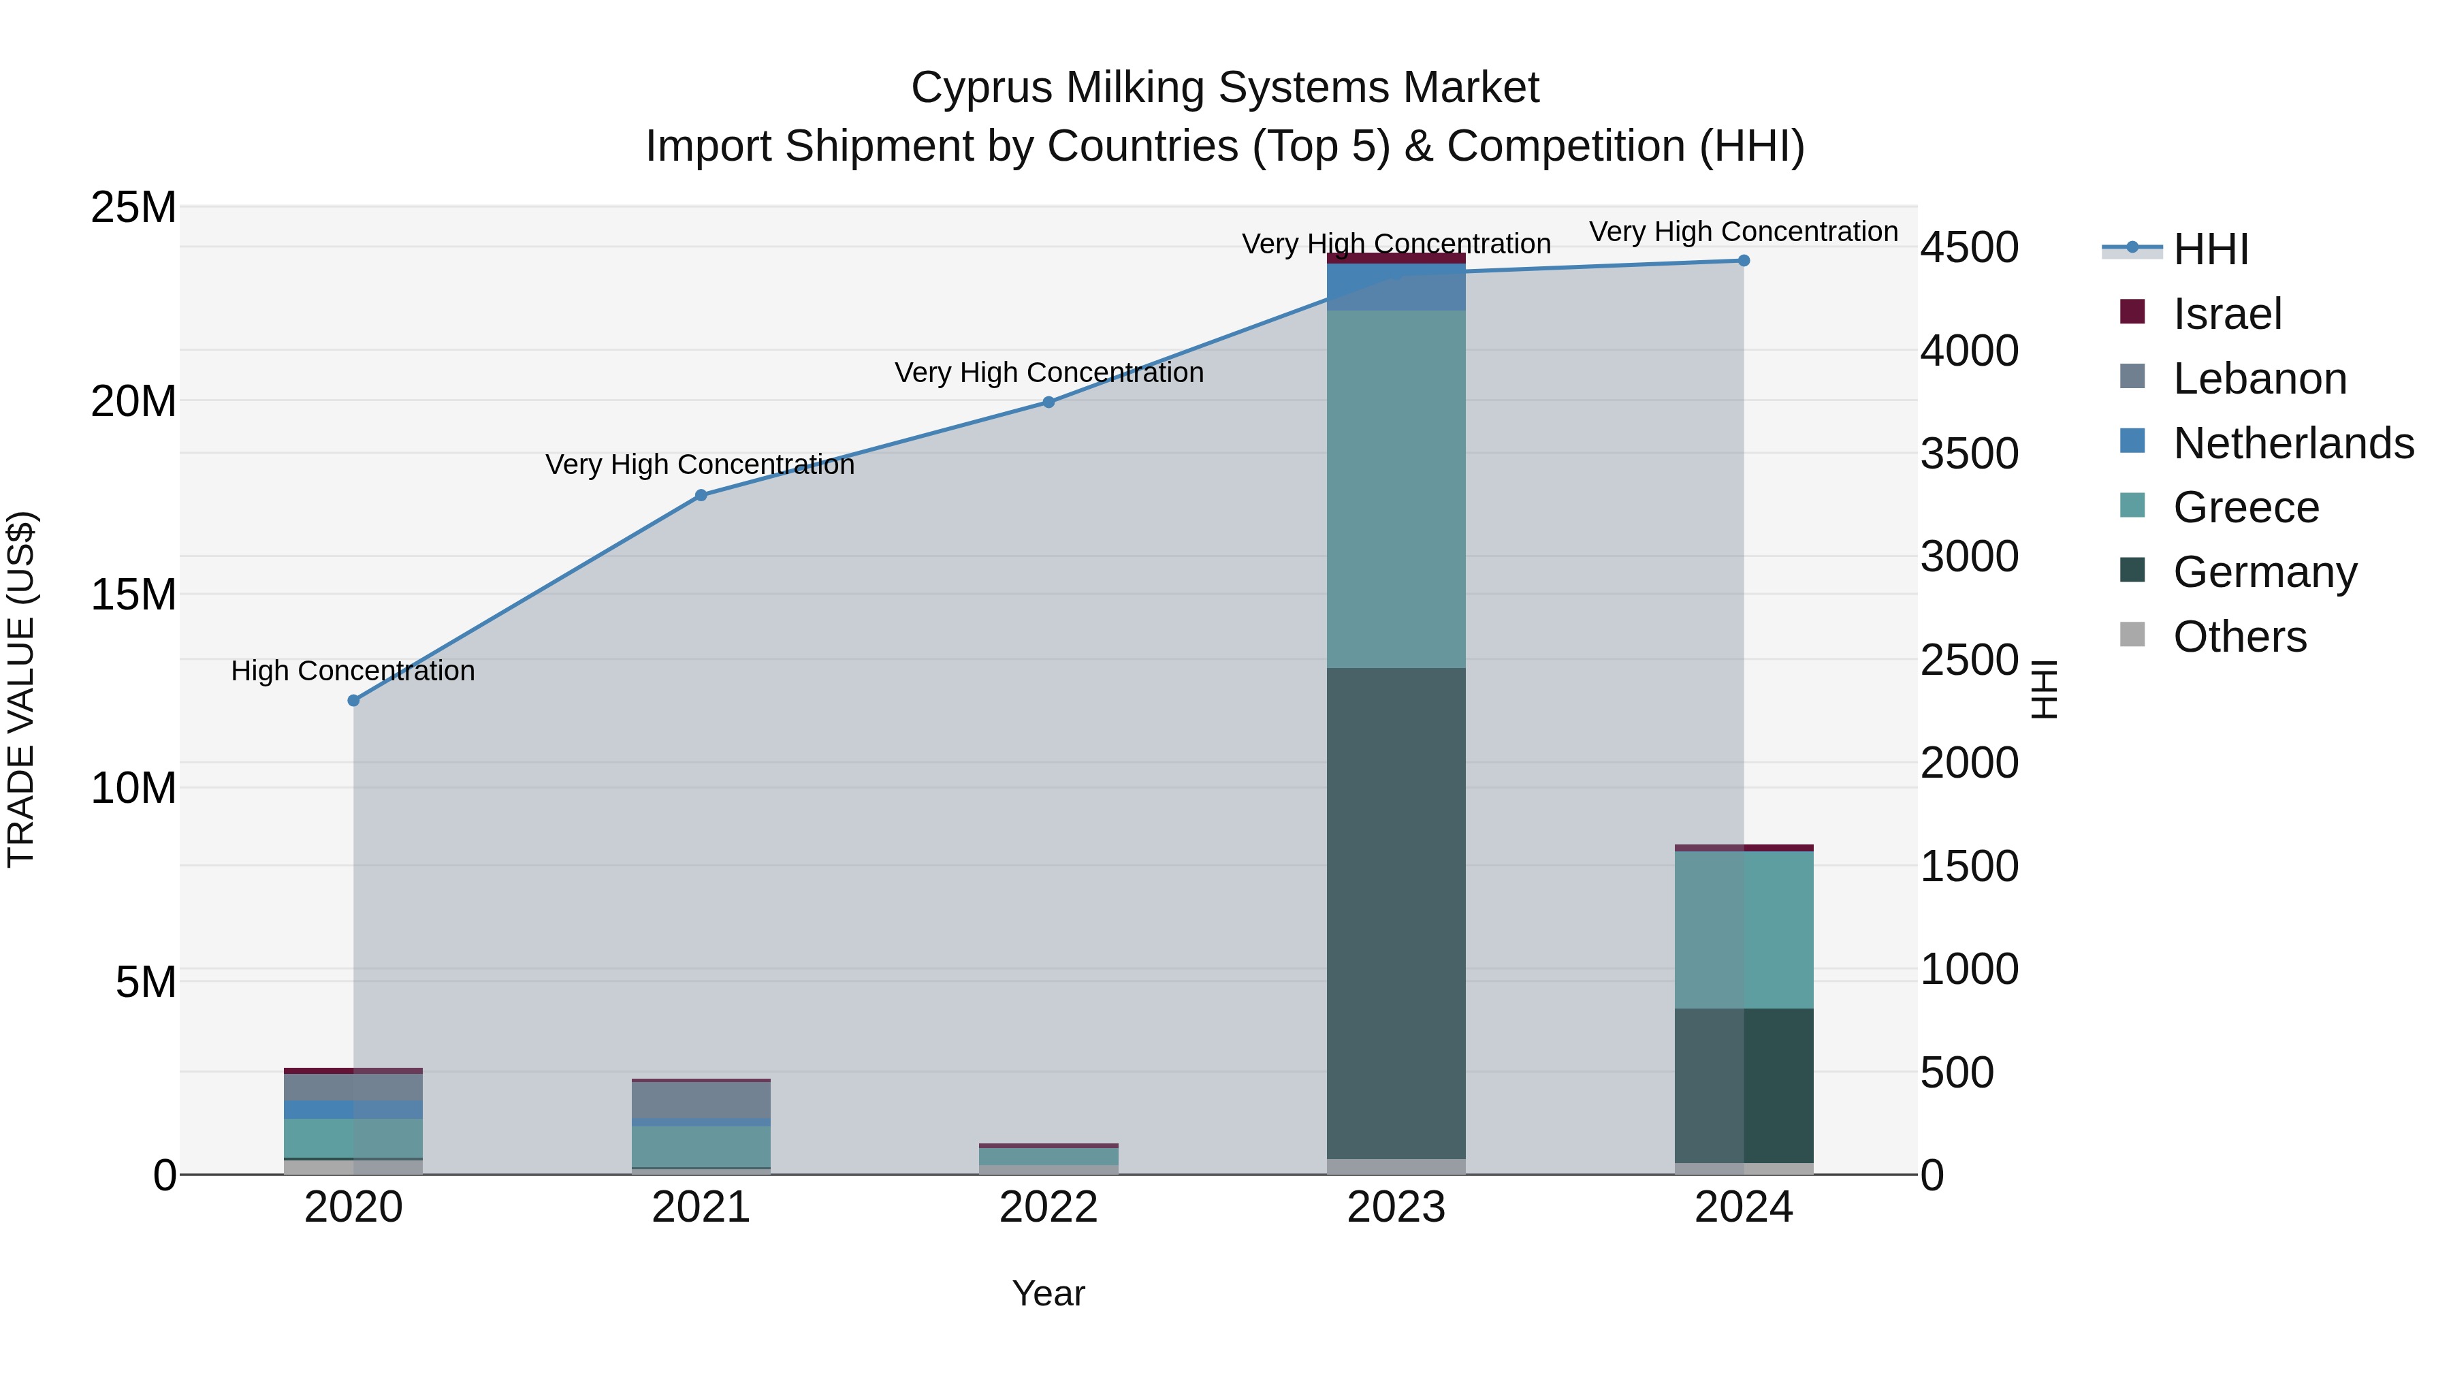
Task: Click the '2000' right axis label
Action: click(1970, 762)
